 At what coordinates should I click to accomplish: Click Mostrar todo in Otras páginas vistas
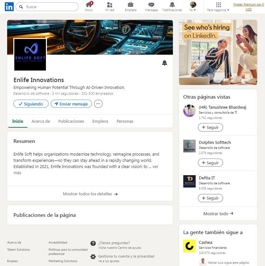tap(218, 214)
